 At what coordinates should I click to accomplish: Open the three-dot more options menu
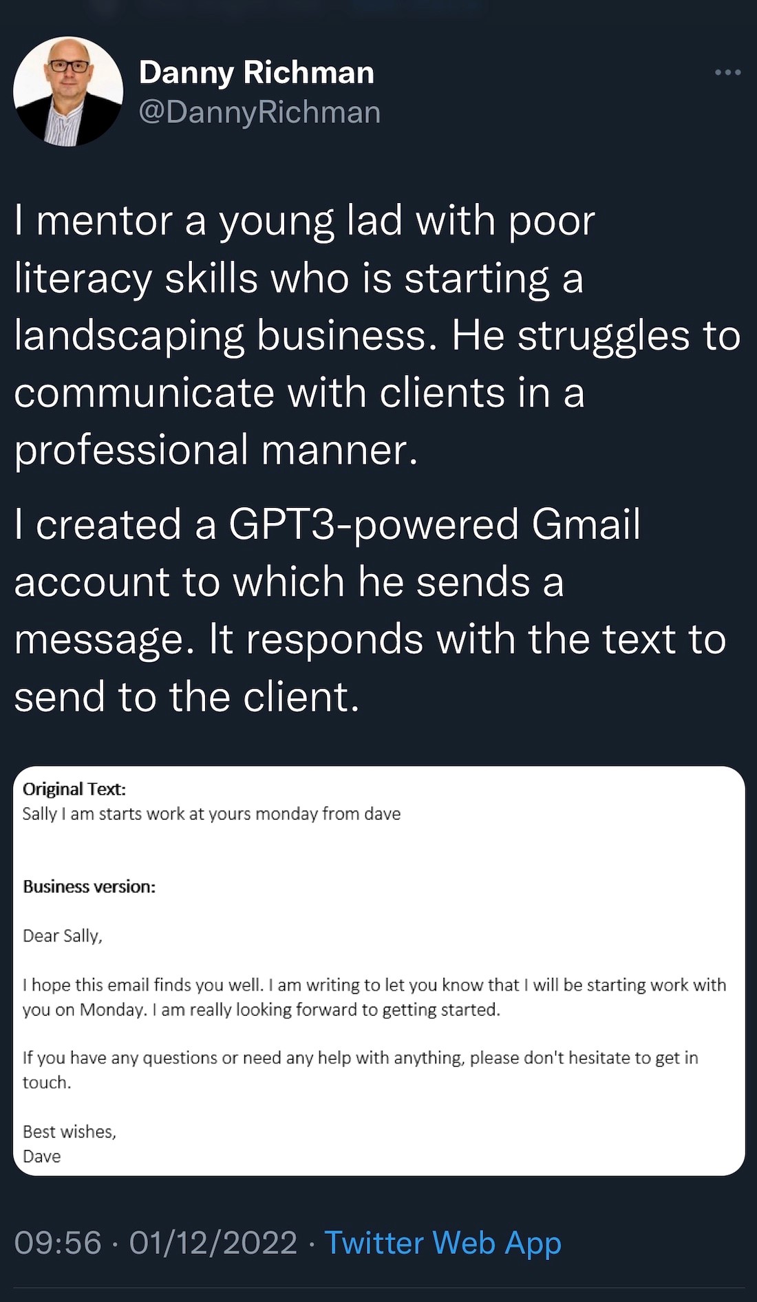[x=727, y=72]
